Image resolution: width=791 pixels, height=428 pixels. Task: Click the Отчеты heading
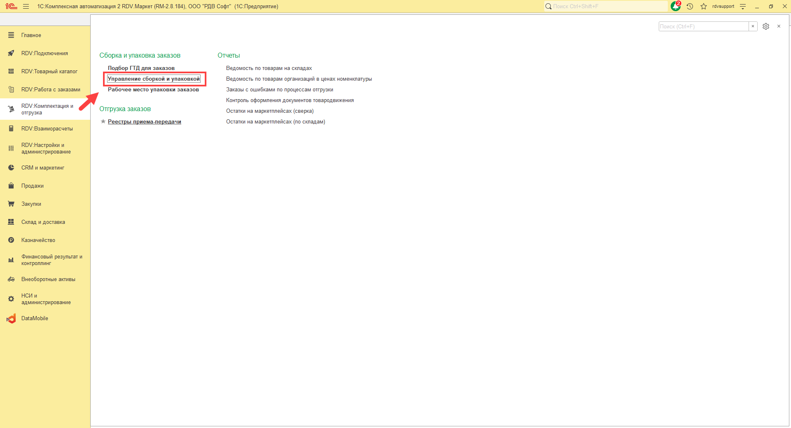click(x=229, y=56)
